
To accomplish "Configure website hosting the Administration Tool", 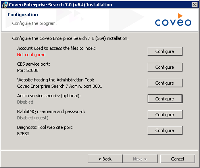I will [165, 83].
